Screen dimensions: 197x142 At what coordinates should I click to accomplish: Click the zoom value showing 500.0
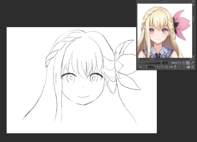[174, 63]
